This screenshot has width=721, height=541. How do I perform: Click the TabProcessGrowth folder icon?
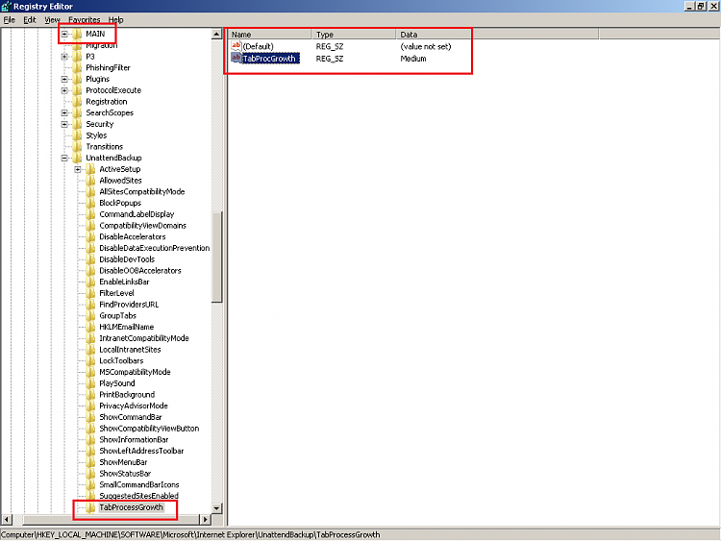coord(90,507)
